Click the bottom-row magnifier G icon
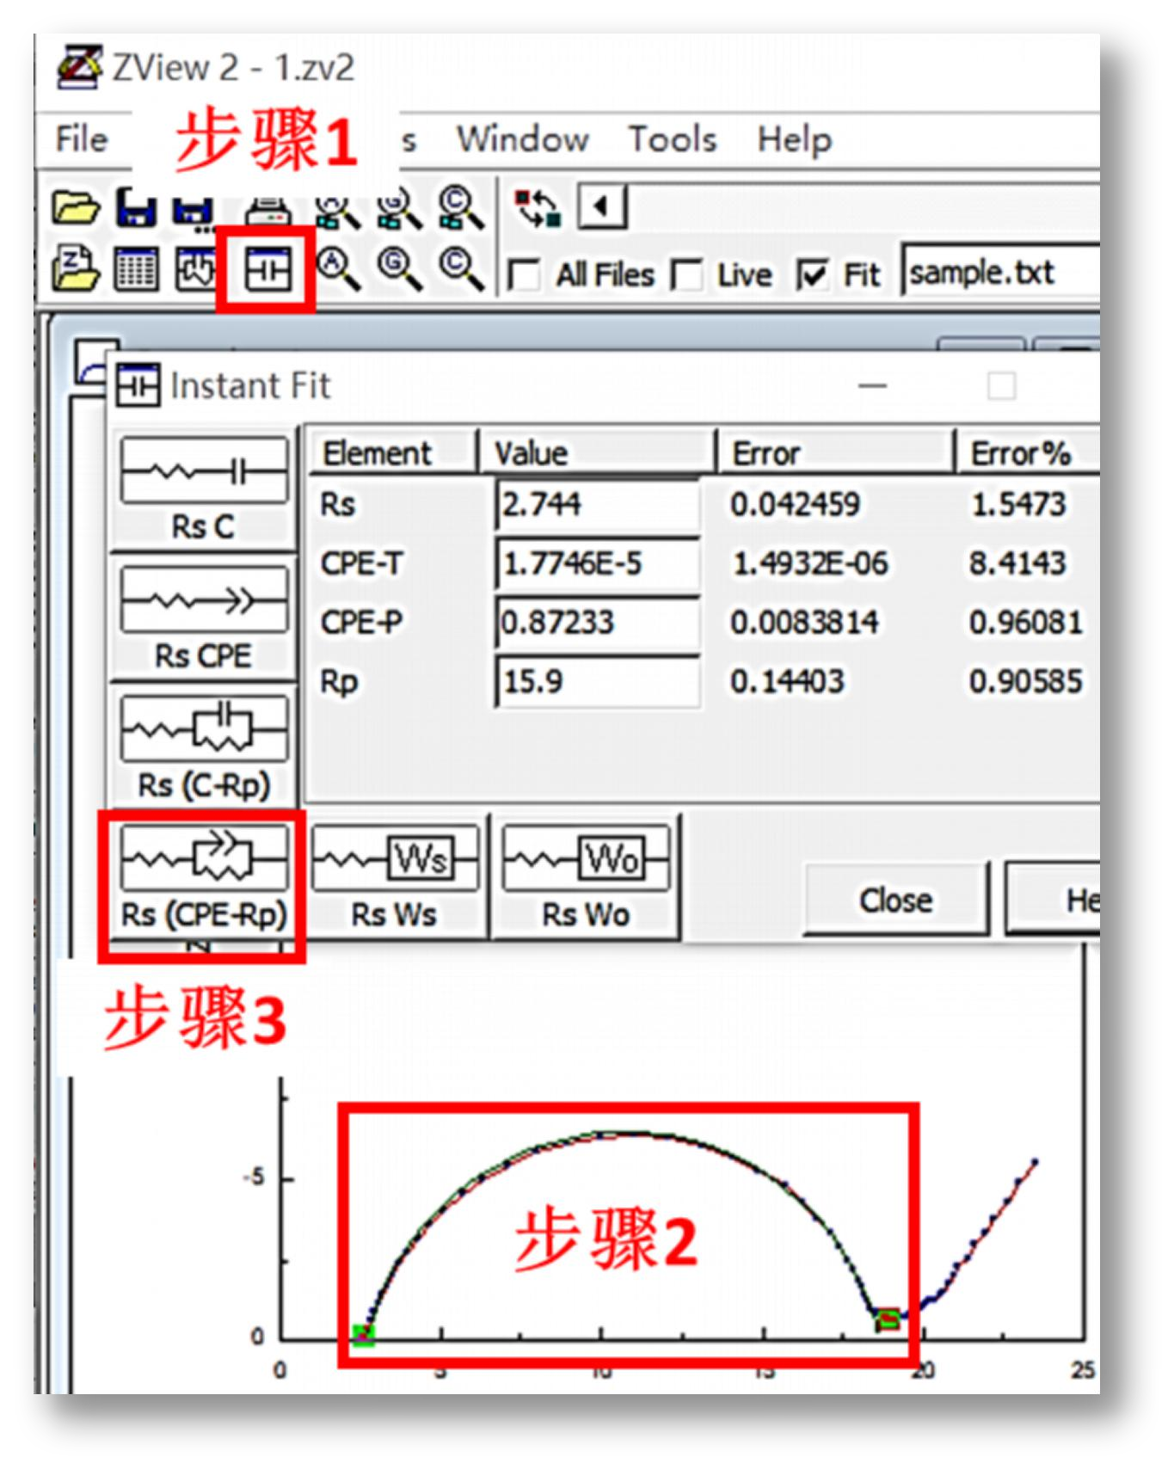This screenshot has width=1174, height=1469. 399,269
